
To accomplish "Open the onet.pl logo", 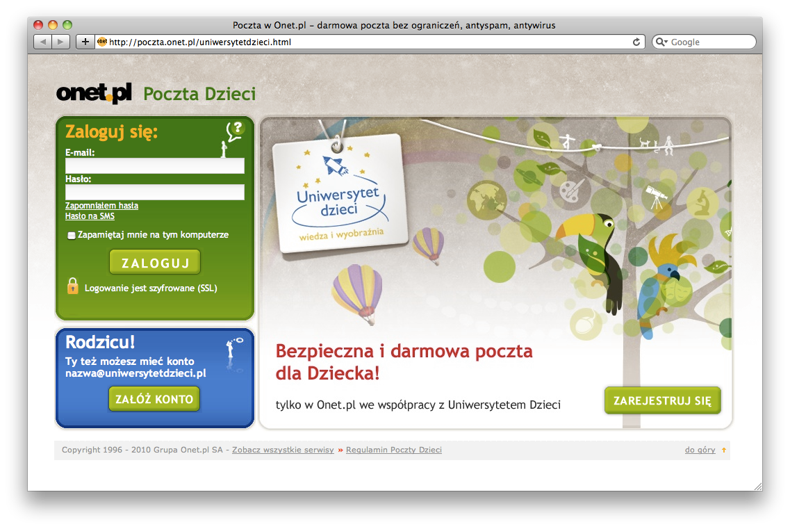I will (94, 92).
